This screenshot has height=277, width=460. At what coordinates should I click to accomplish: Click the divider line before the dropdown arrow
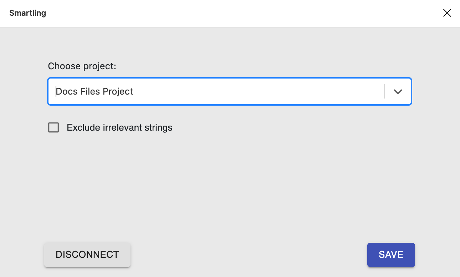pyautogui.click(x=385, y=91)
